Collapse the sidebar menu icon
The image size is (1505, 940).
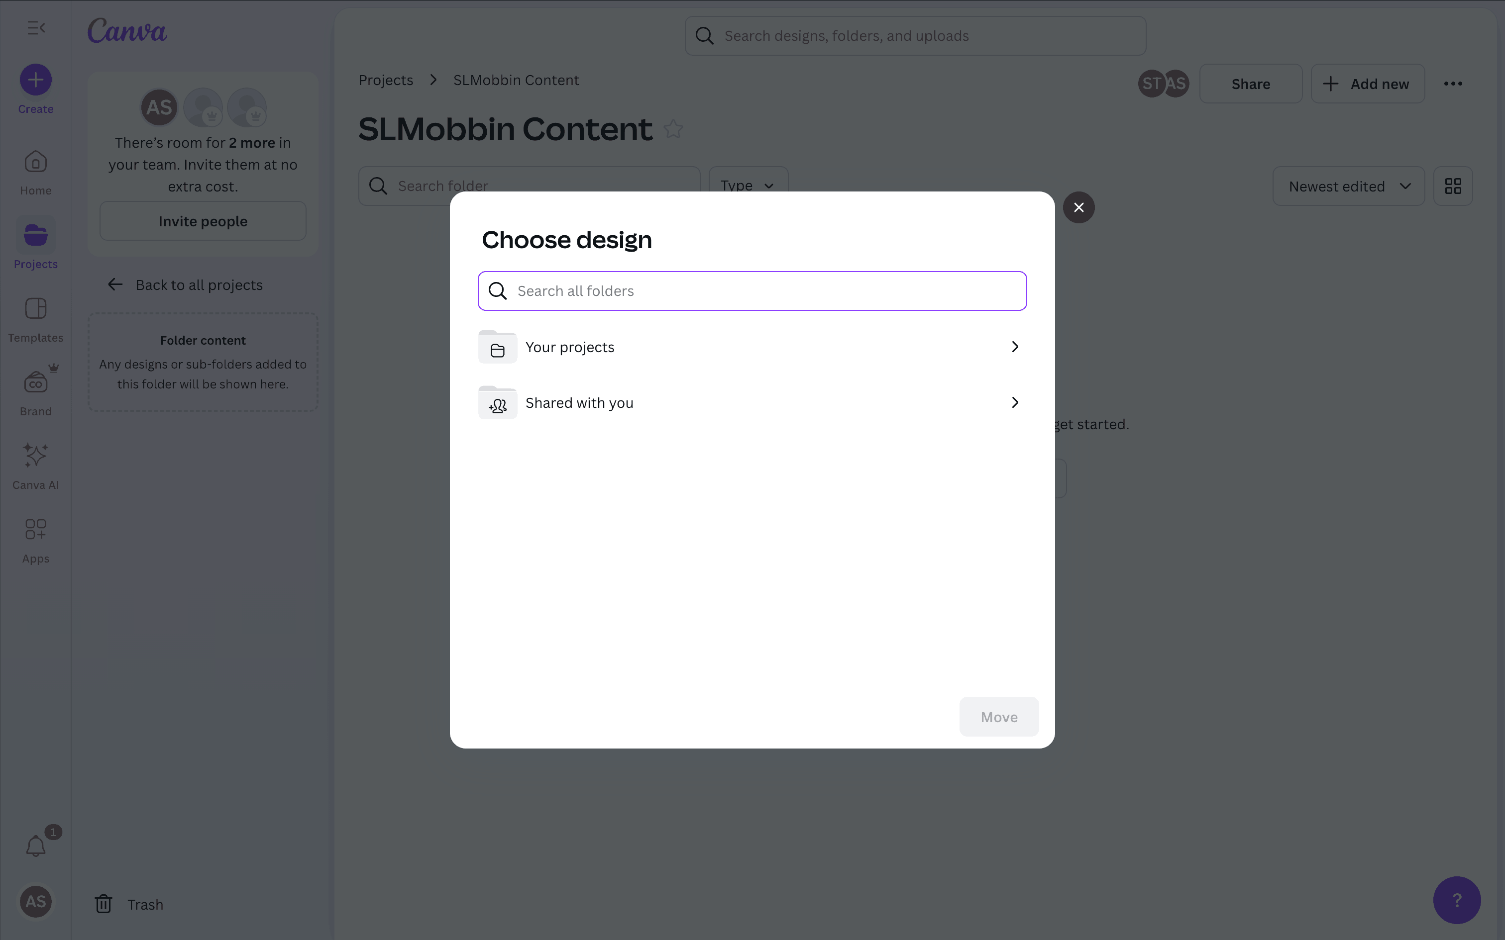point(36,28)
